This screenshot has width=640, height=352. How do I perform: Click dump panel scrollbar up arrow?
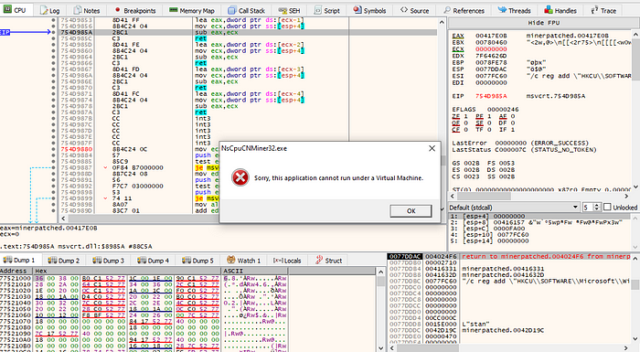pos(380,272)
